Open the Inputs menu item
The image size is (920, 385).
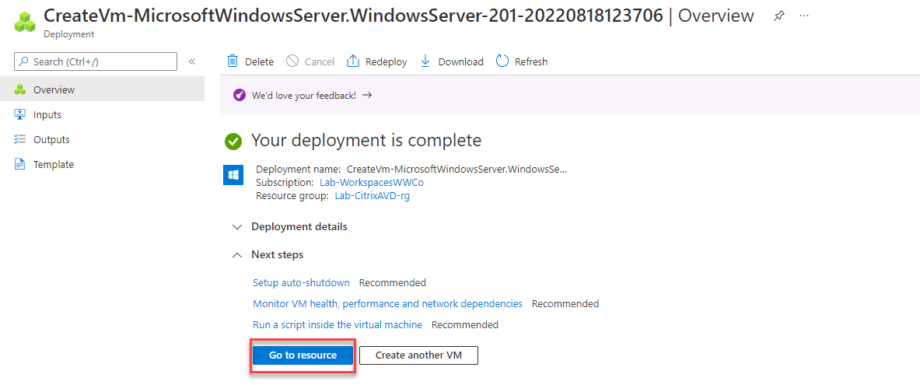click(47, 114)
